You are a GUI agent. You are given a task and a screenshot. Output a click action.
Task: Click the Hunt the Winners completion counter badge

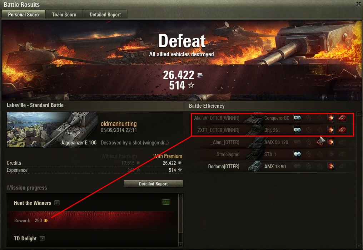click(166, 202)
